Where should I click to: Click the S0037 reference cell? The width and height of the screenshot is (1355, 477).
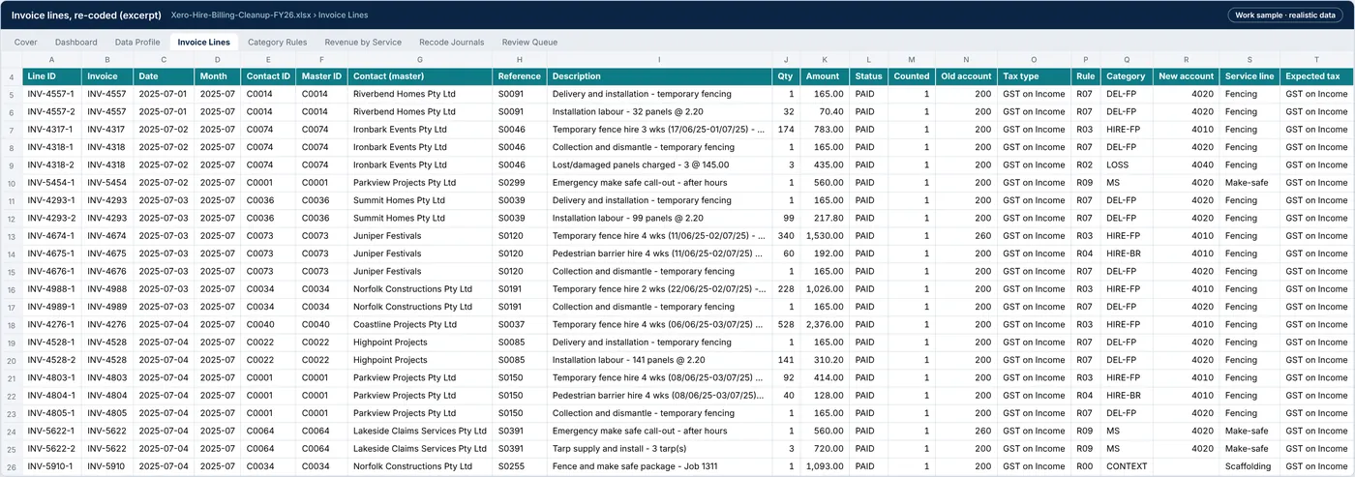[520, 325]
